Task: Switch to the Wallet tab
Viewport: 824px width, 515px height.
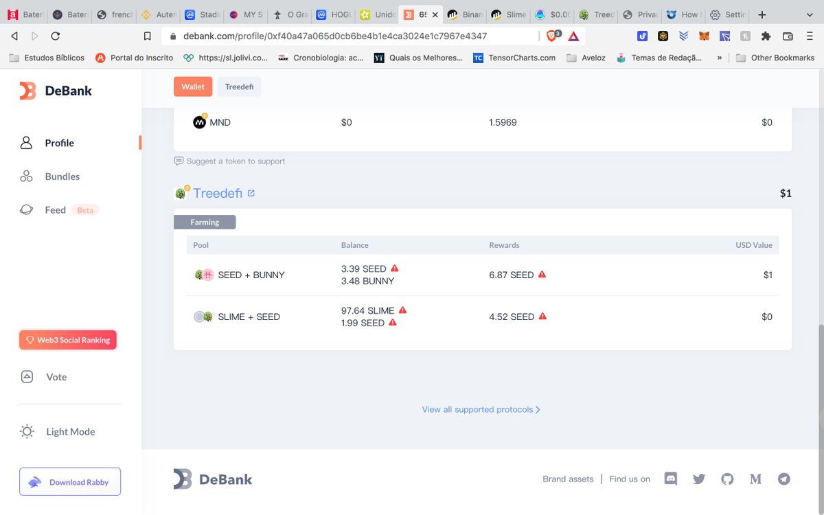Action: coord(193,87)
